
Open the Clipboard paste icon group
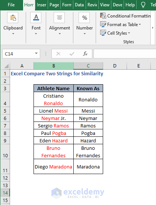coord(13,18)
